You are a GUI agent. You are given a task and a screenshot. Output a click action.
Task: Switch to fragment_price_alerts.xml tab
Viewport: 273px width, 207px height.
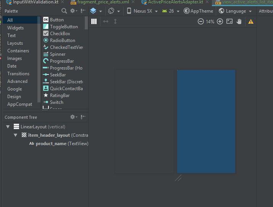(x=103, y=2)
